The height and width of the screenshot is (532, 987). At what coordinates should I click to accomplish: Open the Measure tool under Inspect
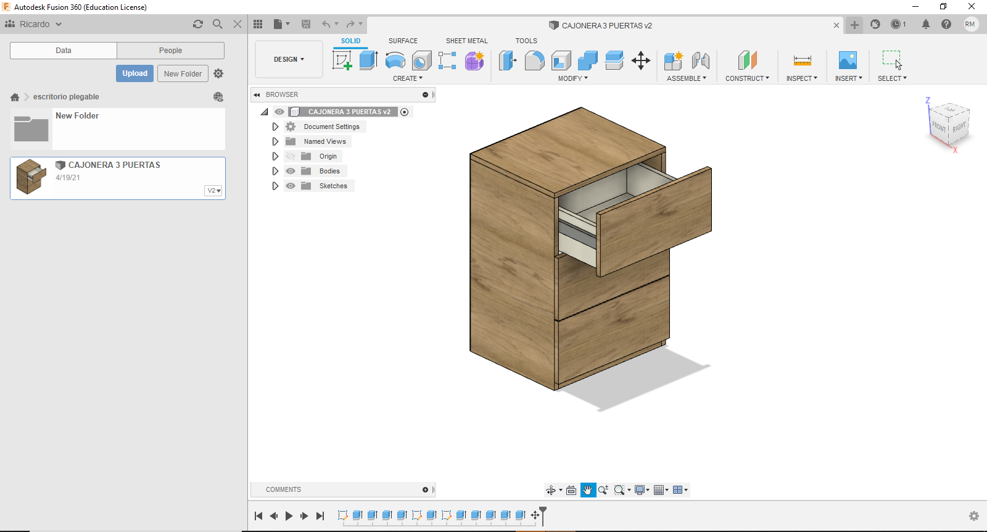(x=802, y=60)
